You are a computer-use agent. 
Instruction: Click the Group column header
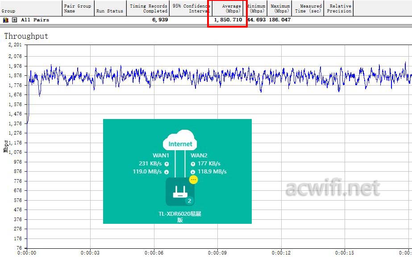[31, 8]
